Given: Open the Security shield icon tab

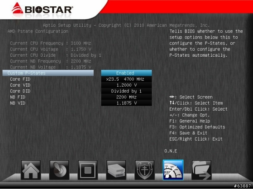Looking at the screenshot, I should point(145,170).
